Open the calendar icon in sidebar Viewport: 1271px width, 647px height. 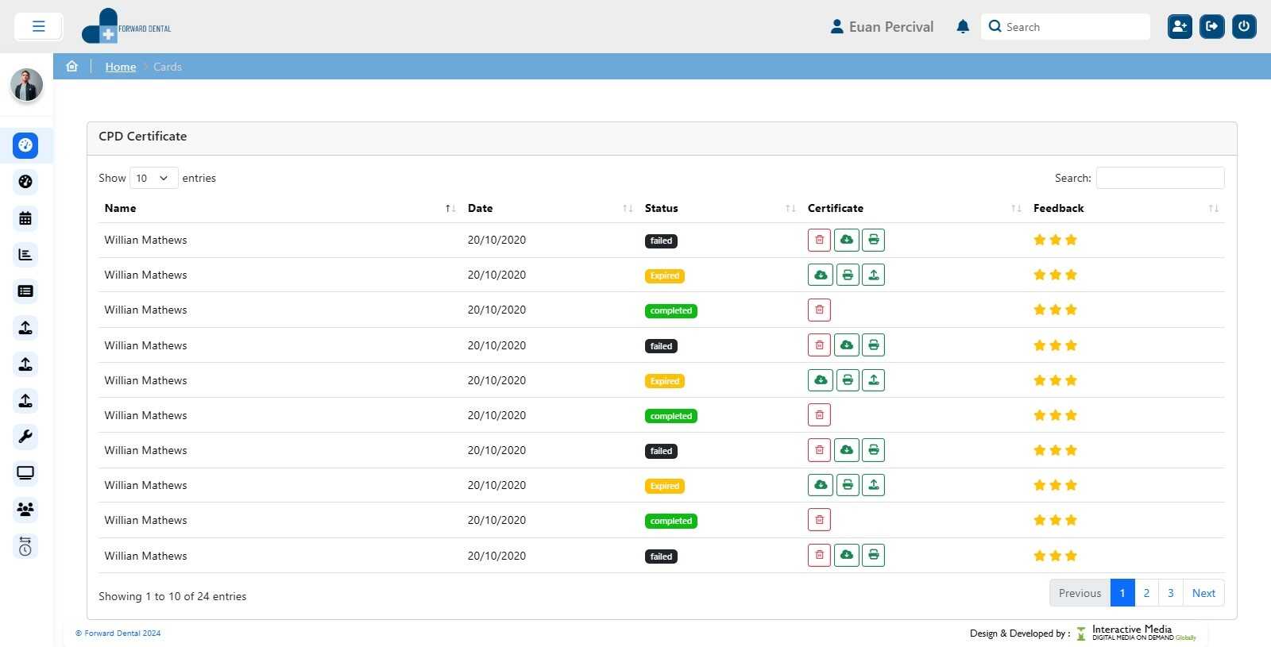tap(25, 218)
